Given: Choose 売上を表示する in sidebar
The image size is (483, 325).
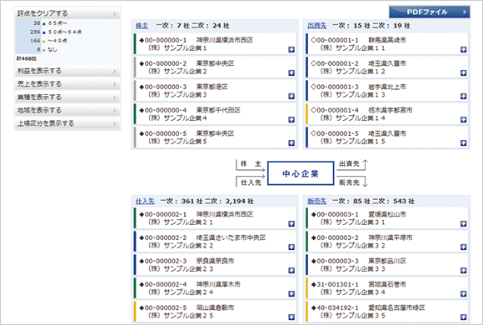Looking at the screenshot, I should pyautogui.click(x=67, y=84).
